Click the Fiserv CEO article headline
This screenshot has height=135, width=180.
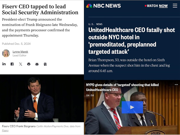pyautogui.click(x=40, y=9)
